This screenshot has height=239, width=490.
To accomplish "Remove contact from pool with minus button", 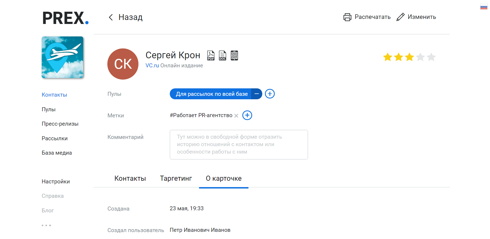I will pos(257,94).
